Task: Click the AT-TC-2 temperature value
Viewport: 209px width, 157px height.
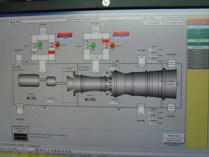Action: [113, 102]
